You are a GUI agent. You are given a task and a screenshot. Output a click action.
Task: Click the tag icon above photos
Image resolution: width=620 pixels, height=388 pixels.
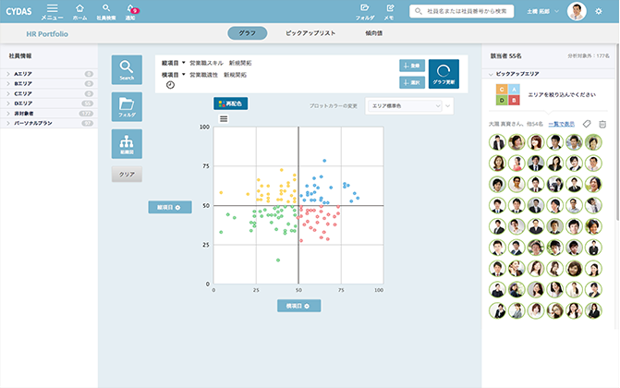click(587, 124)
